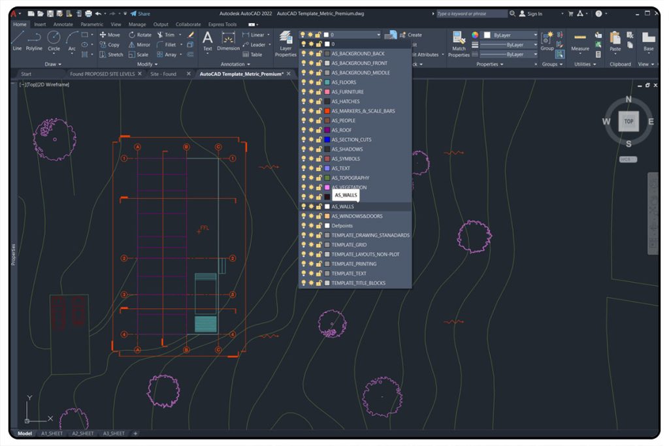Click the Measure utility

tap(580, 42)
